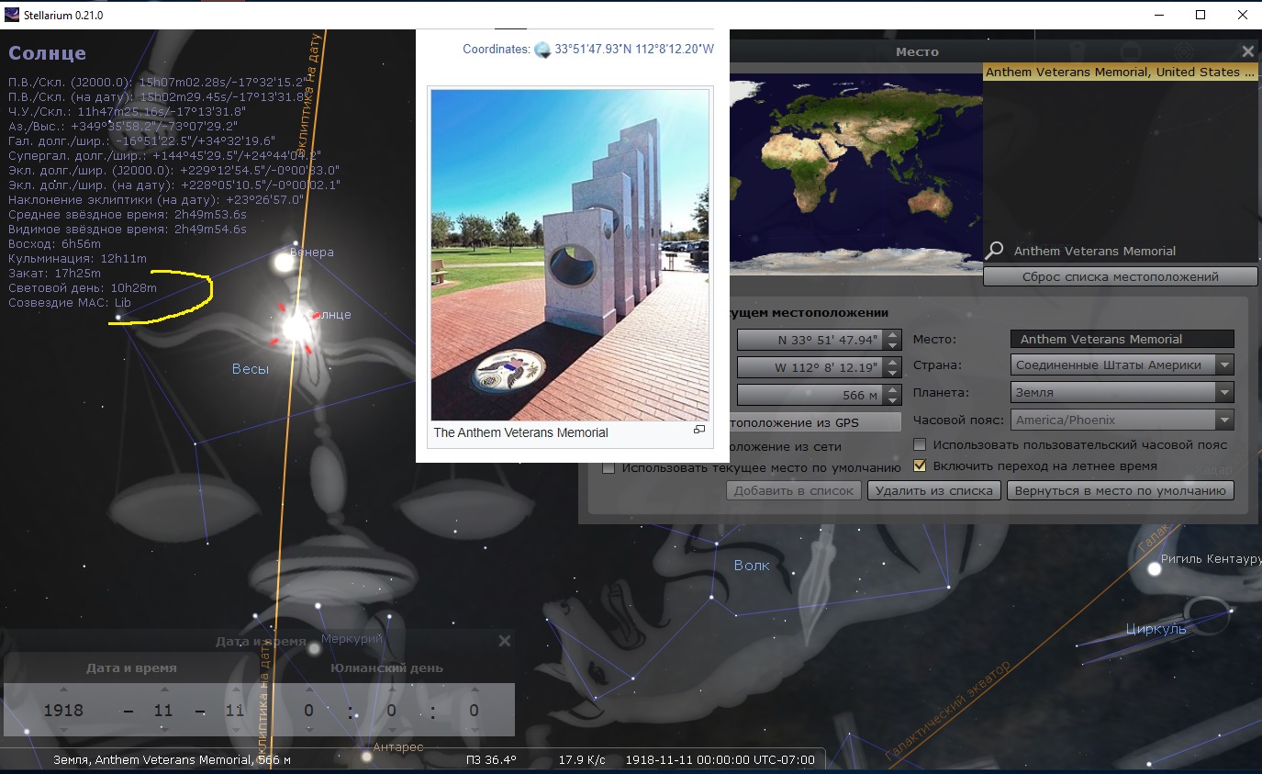Increase the seconds value with up arrow
The width and height of the screenshot is (1262, 774).
point(474,690)
